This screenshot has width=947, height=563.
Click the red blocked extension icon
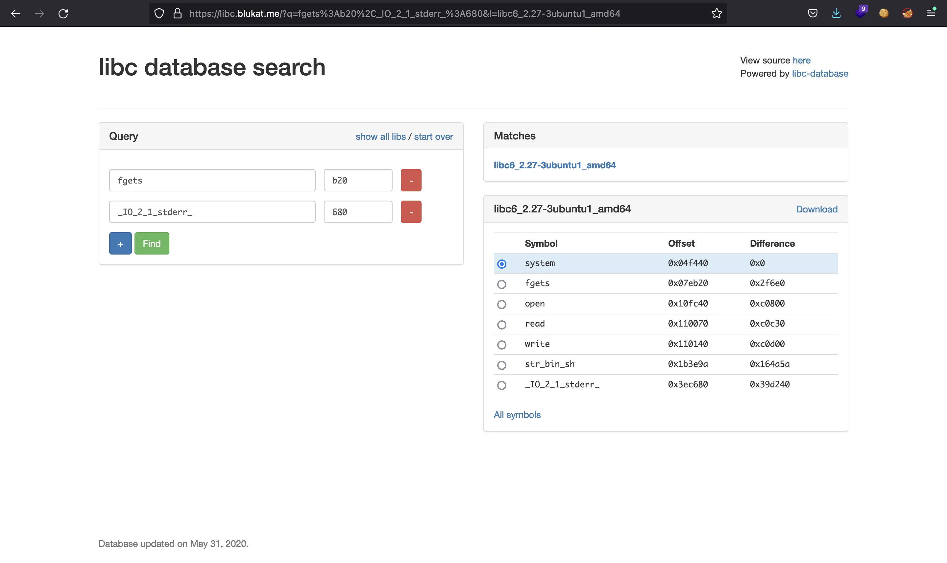coord(907,14)
